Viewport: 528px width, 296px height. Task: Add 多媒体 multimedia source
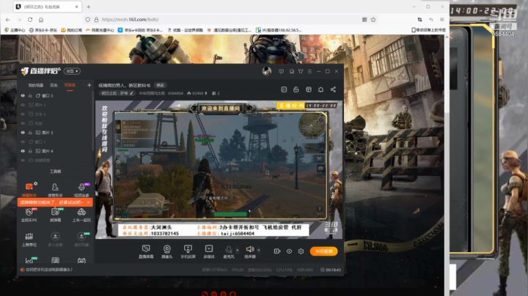209,251
